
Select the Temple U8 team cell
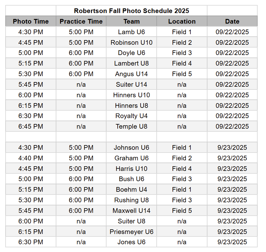click(x=131, y=126)
